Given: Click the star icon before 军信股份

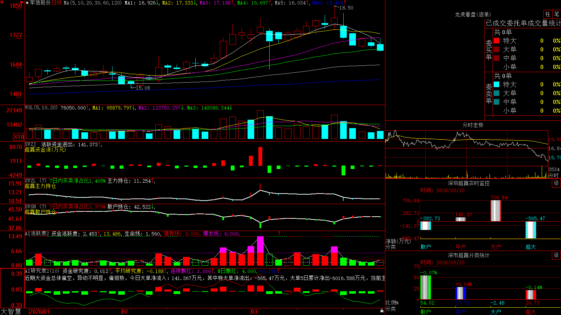Looking at the screenshot, I should (x=27, y=3).
